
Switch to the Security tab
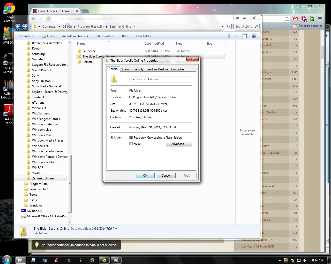(x=138, y=69)
